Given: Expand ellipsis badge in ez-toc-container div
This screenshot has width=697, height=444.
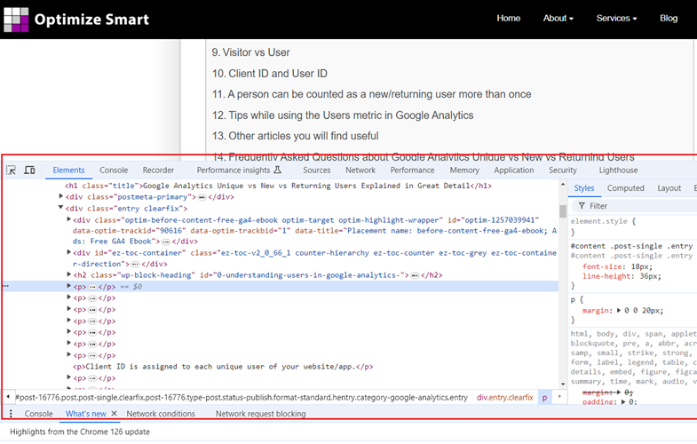Looking at the screenshot, I should click(x=135, y=264).
